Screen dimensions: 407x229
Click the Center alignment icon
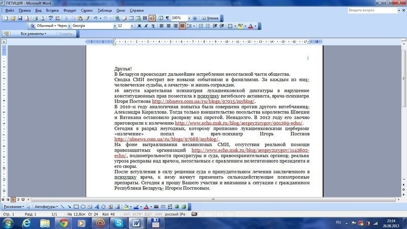(168, 25)
